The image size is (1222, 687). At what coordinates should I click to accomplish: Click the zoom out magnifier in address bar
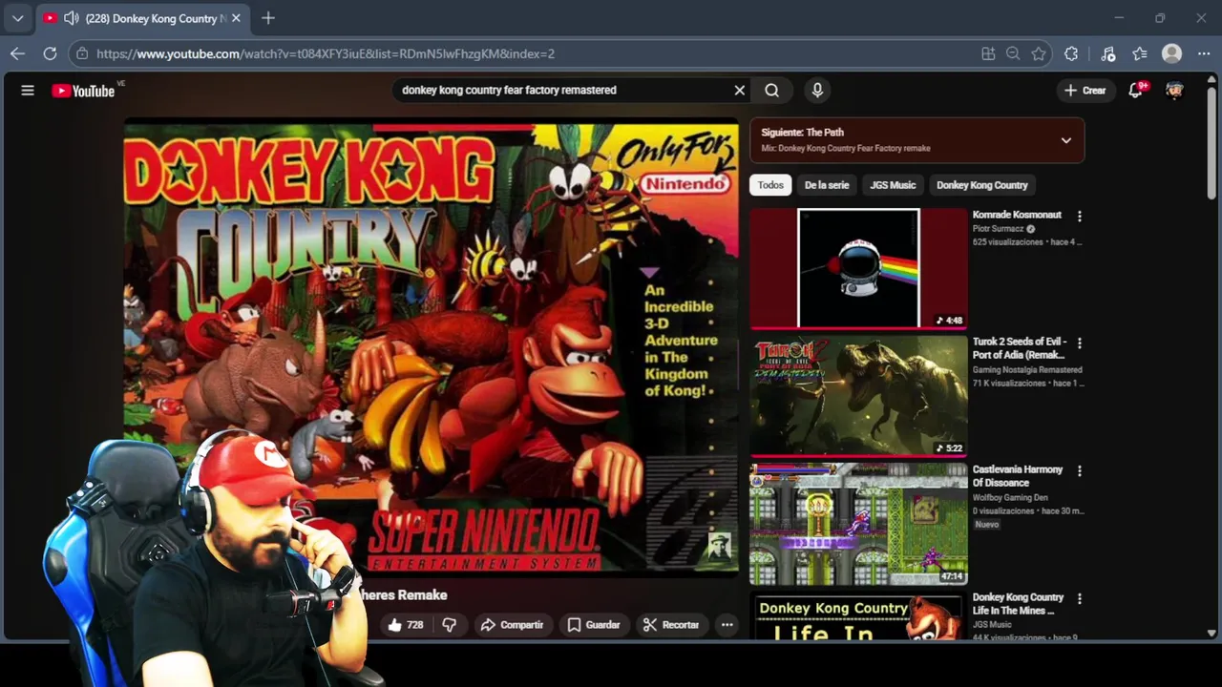click(x=1013, y=53)
